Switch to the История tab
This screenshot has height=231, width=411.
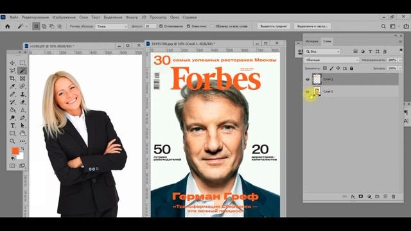coord(312,41)
